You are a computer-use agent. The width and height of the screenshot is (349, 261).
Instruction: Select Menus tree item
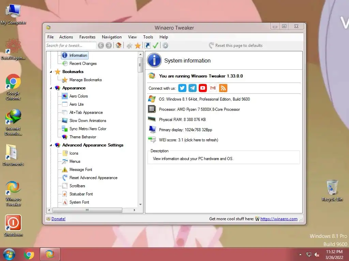click(75, 161)
